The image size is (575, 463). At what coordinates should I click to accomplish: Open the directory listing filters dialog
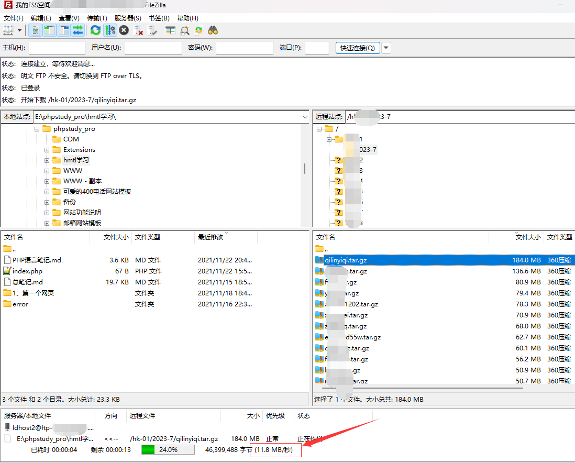pyautogui.click(x=171, y=30)
